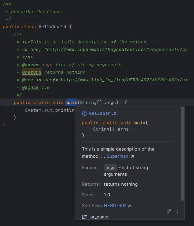194x226 pixels.
Task: Click the 'static' keyword in main declaration
Action: [41, 102]
